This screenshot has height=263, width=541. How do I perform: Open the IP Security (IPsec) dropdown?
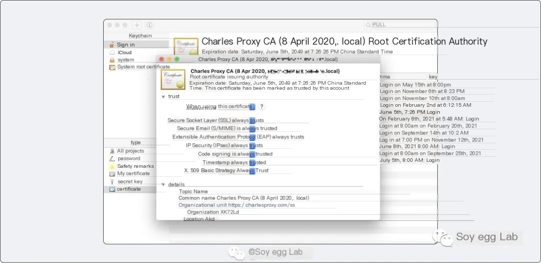click(252, 146)
